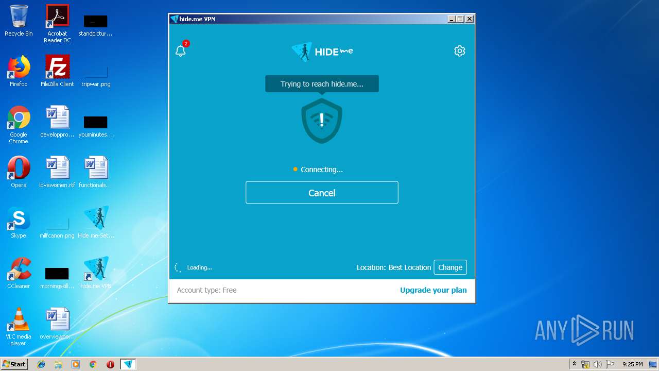Minimize the hide.me VPN window
This screenshot has width=659, height=371.
(x=452, y=19)
